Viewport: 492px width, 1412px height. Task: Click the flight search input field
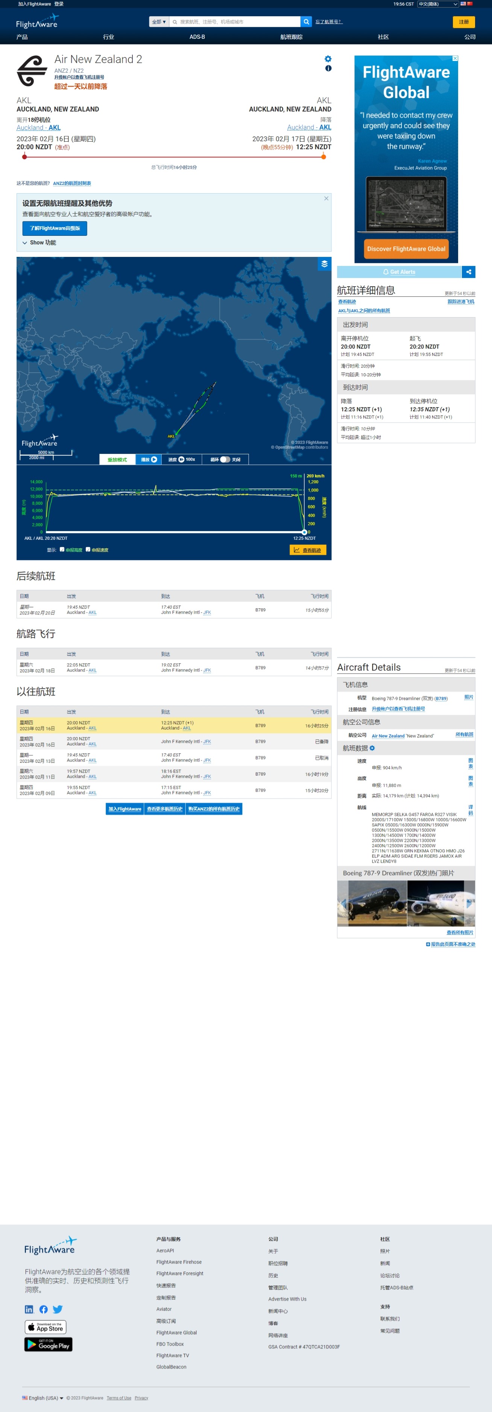235,22
